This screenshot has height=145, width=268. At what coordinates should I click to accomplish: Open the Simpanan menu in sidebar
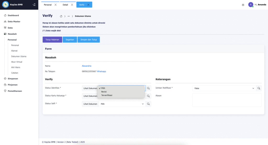13,79
